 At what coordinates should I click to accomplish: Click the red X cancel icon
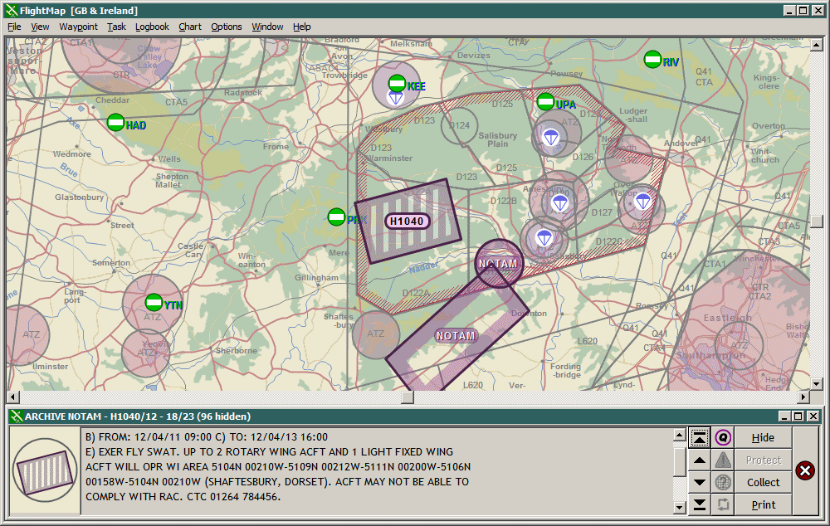coord(805,470)
